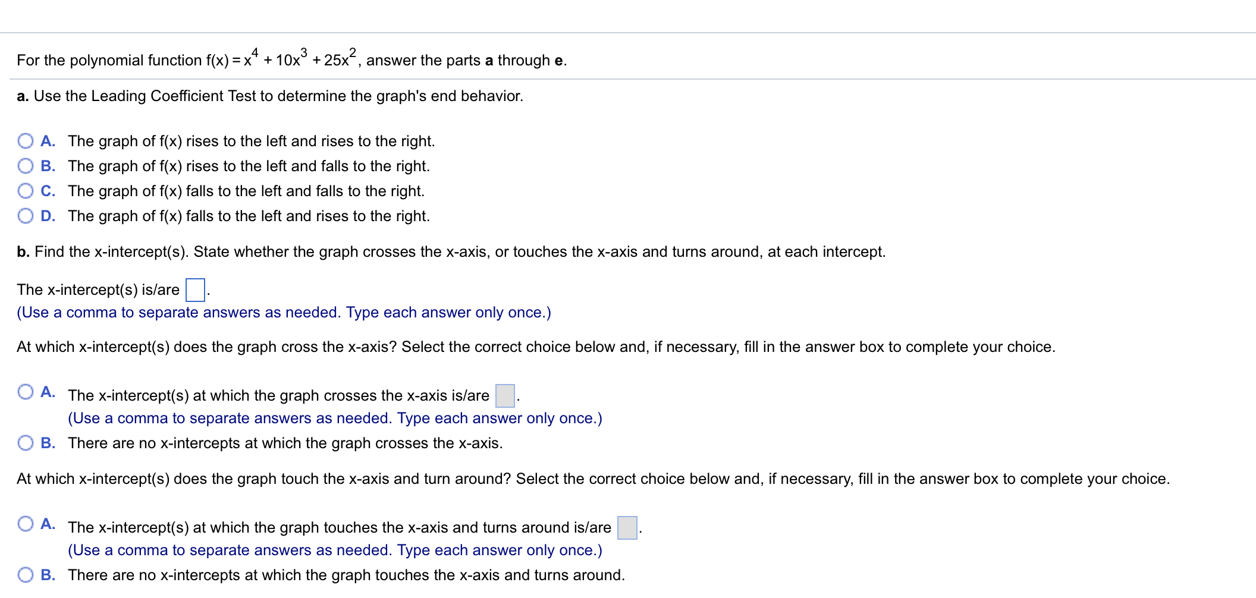The image size is (1256, 598).
Task: Click the touches-and-turns answer box
Action: [x=627, y=527]
